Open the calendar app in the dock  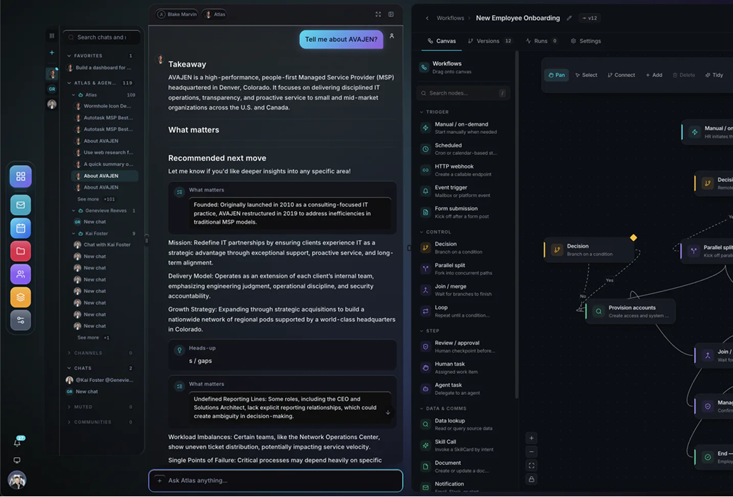click(20, 229)
